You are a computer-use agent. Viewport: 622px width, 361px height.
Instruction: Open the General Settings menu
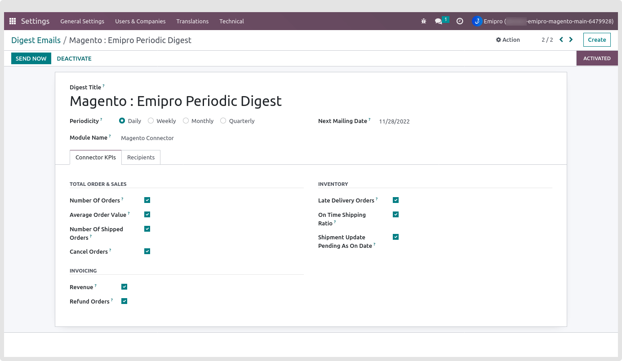coord(82,21)
